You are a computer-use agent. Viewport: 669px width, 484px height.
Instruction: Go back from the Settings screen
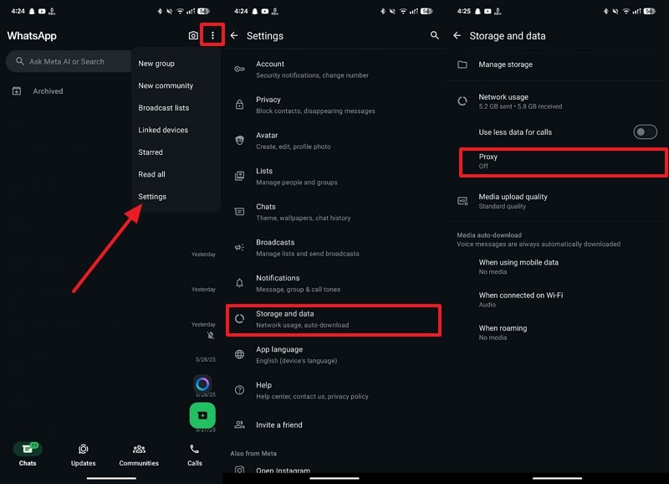tap(234, 36)
